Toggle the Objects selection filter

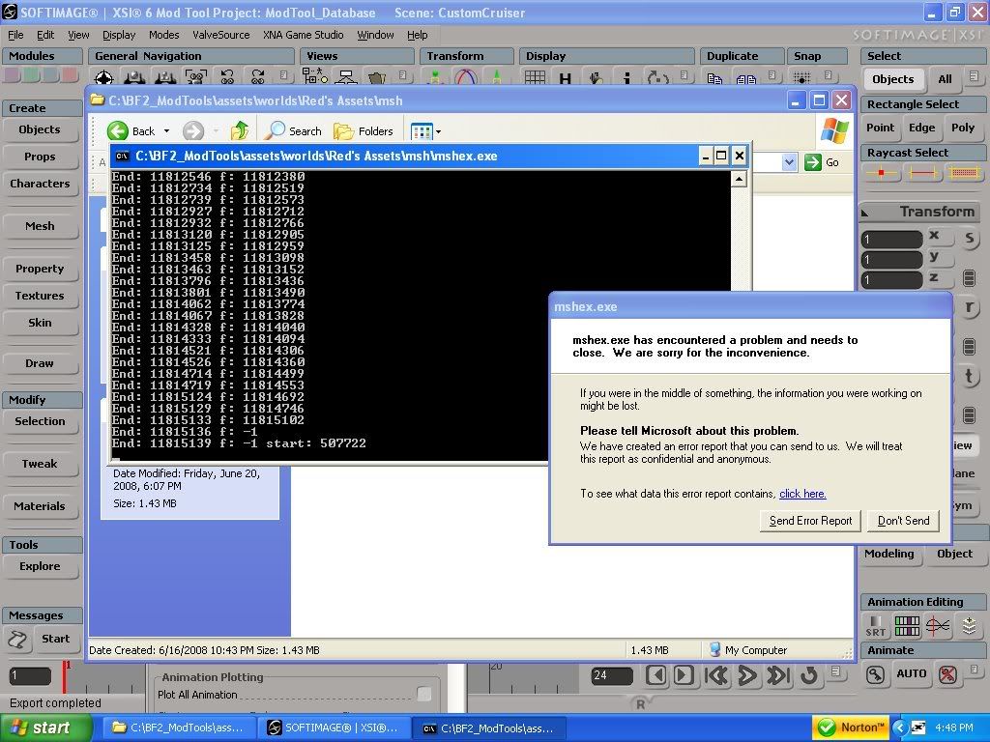tap(892, 79)
